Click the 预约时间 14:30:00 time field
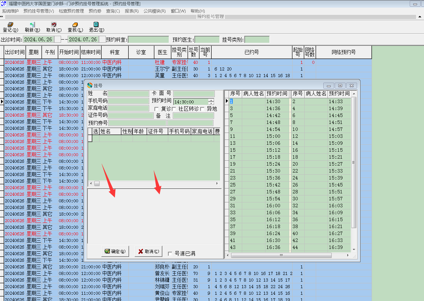This screenshot has height=301, width=424. pyautogui.click(x=191, y=102)
